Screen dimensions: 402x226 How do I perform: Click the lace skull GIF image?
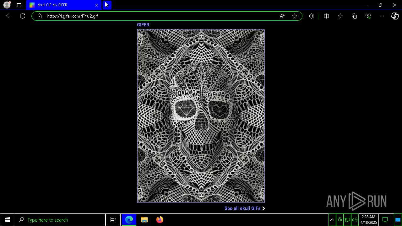[201, 116]
